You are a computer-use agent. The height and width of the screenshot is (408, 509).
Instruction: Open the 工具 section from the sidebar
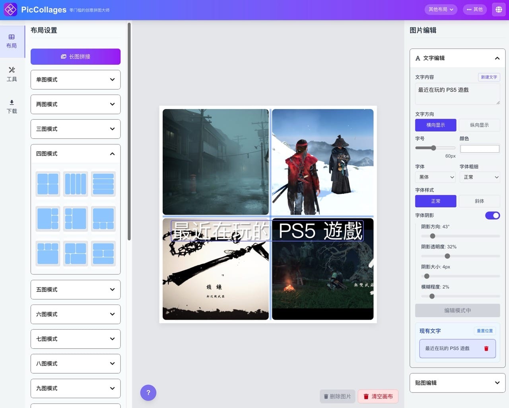tap(12, 74)
